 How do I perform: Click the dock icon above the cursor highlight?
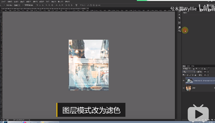coord(179,27)
